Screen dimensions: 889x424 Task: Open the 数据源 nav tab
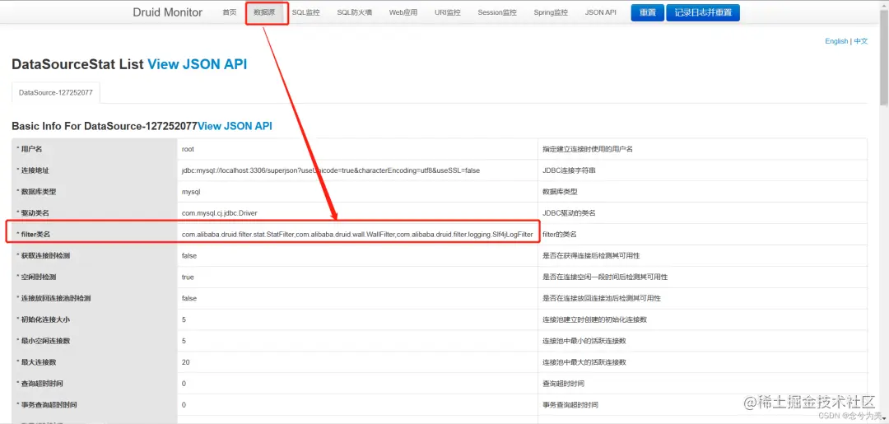point(264,12)
